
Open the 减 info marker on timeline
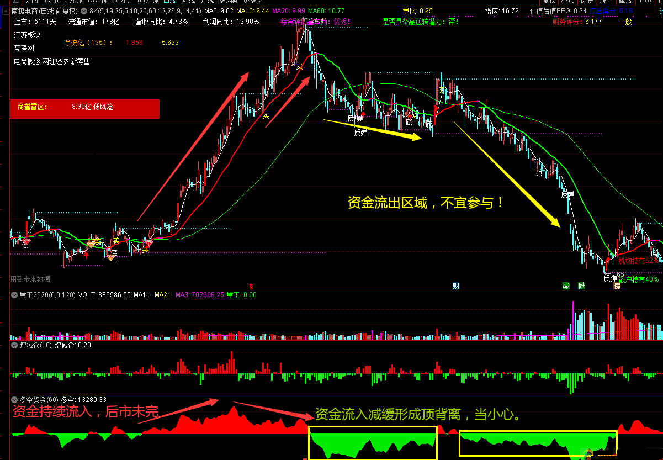[566, 285]
